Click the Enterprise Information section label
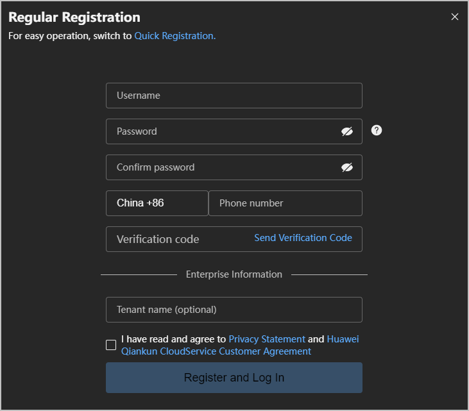This screenshot has height=411, width=469. 234,274
